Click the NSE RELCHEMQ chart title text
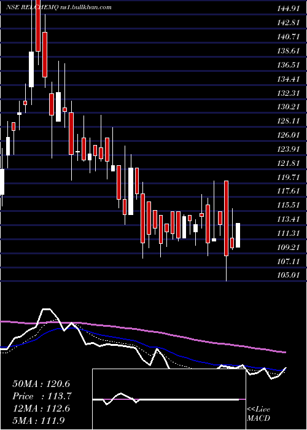Screen dimensions: 307x430 coord(59,7)
